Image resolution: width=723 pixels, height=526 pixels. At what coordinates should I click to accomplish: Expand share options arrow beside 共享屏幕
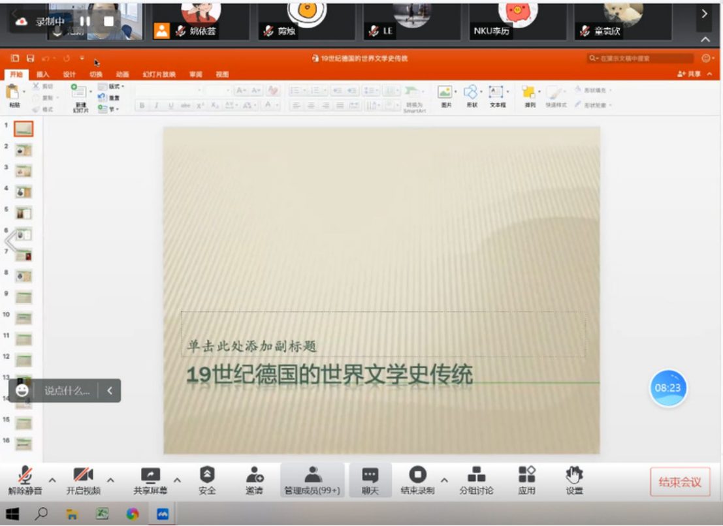177,480
